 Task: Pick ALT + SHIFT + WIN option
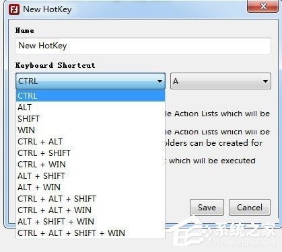coord(90,222)
